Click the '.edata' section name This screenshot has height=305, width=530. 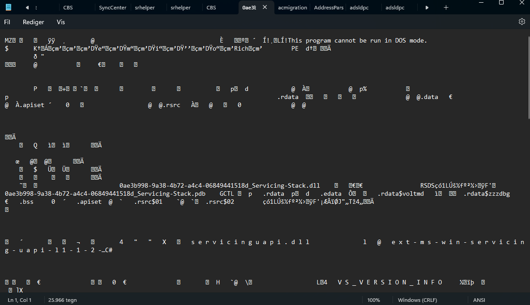pyautogui.click(x=331, y=194)
